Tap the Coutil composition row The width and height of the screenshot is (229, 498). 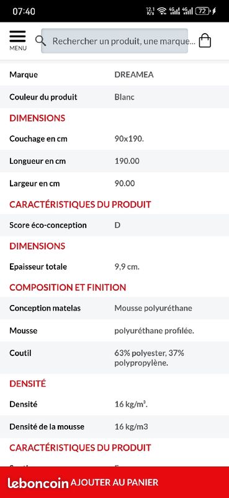point(114,357)
